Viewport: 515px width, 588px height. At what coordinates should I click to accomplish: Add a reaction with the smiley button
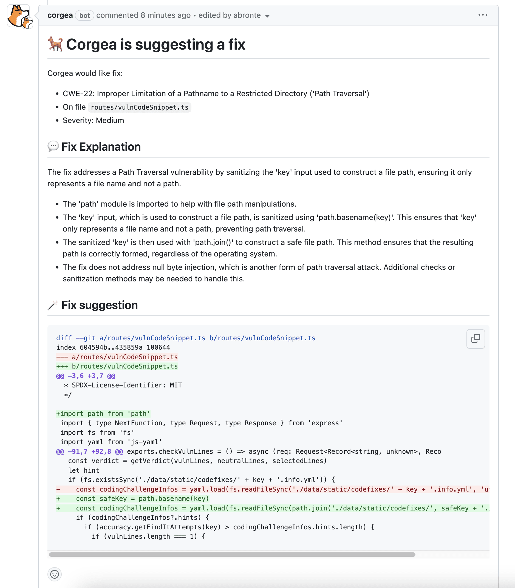coord(54,574)
